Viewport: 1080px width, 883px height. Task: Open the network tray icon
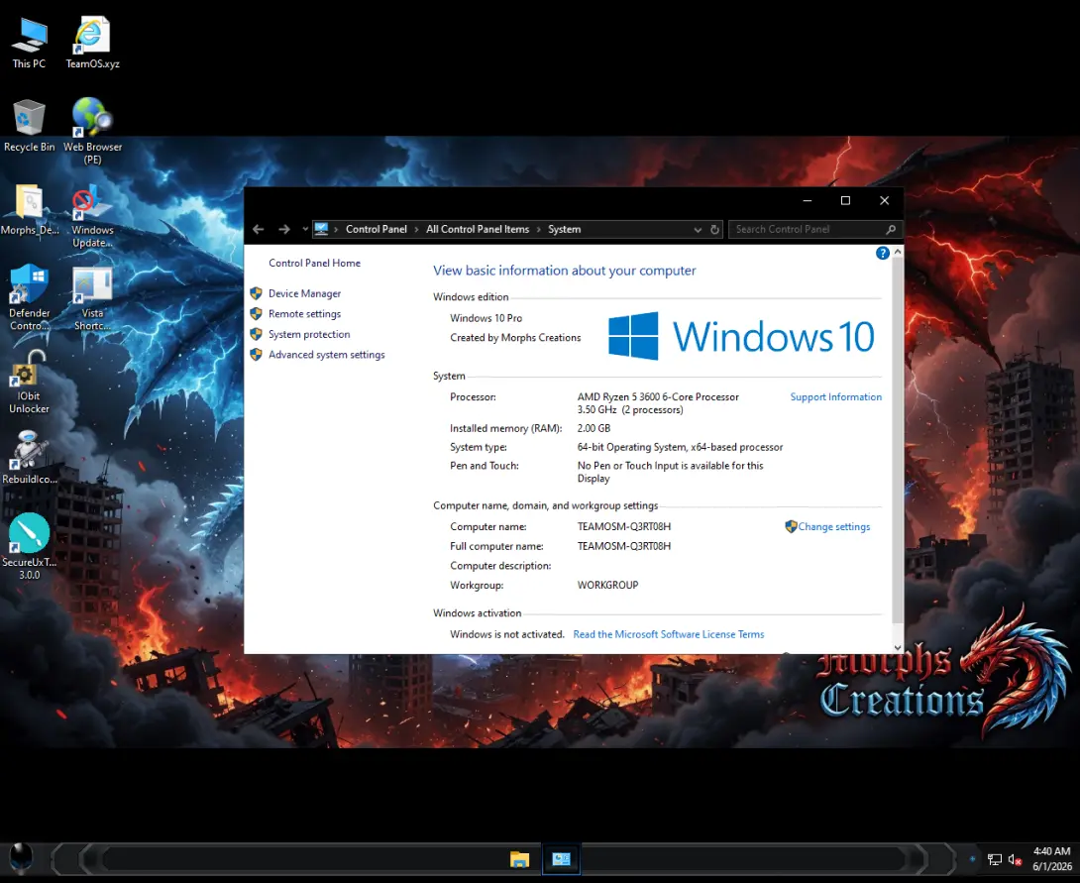995,859
